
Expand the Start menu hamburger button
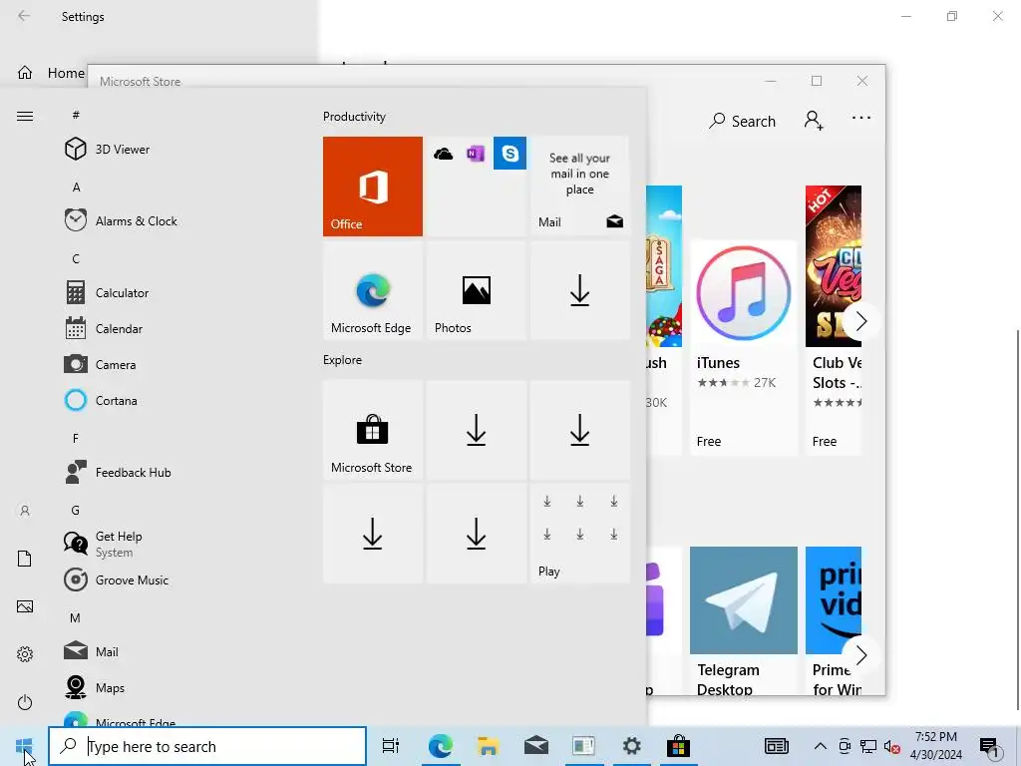point(25,116)
